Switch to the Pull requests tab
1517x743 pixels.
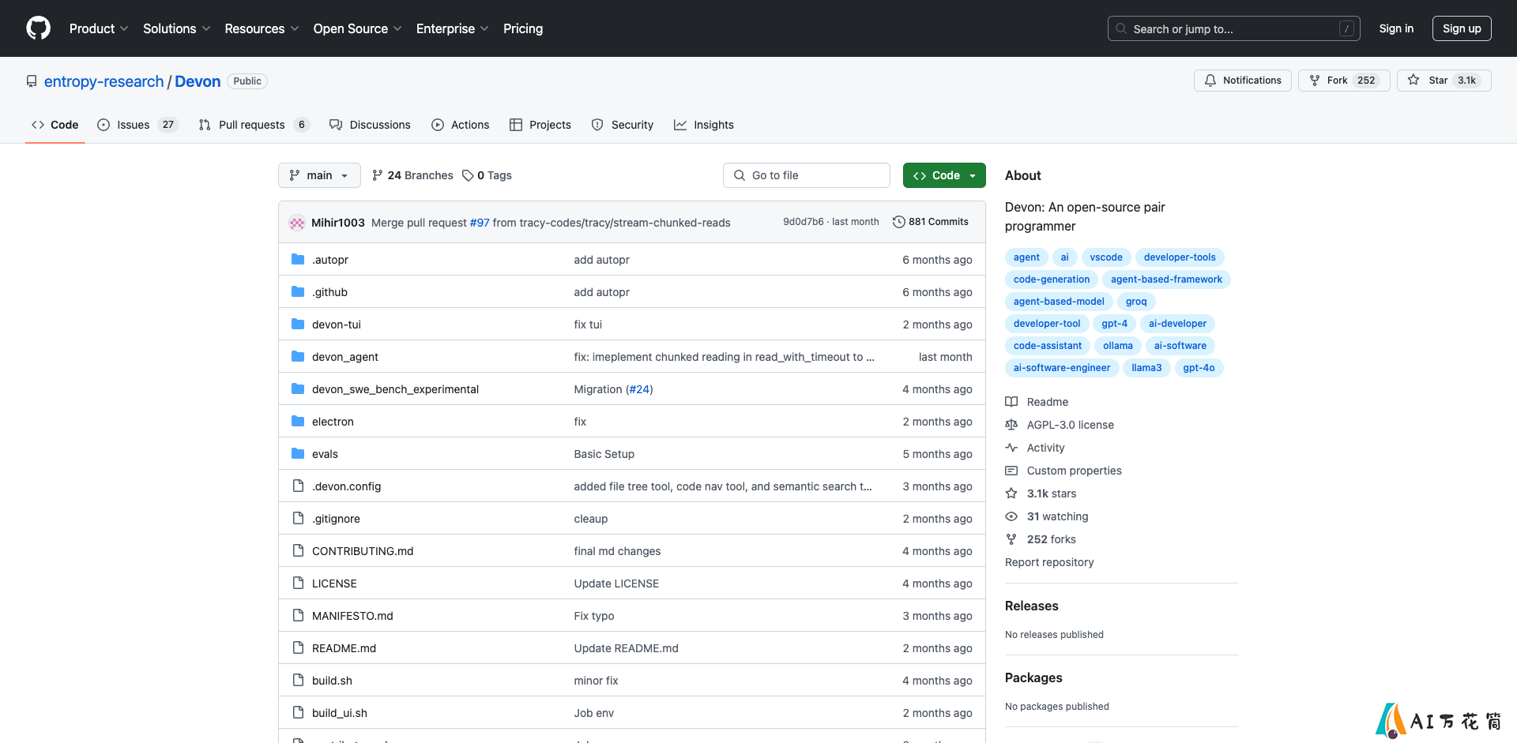(x=254, y=125)
